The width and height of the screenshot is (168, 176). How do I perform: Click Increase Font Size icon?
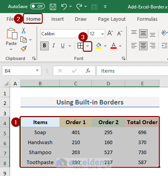pos(110,33)
